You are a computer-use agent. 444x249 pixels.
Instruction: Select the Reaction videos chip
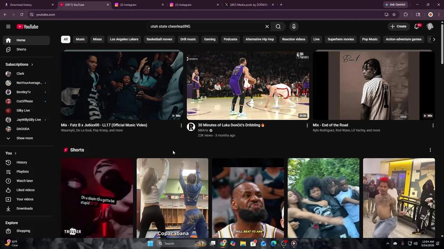pyautogui.click(x=293, y=39)
